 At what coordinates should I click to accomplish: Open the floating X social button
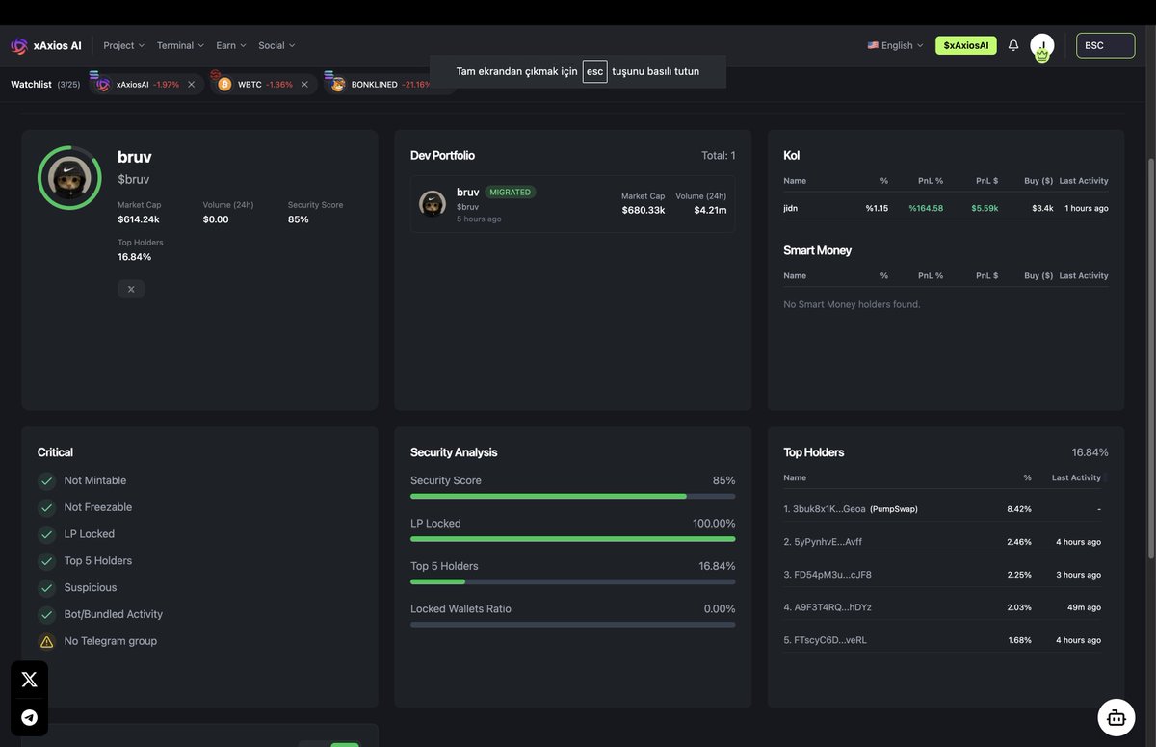[x=29, y=680]
